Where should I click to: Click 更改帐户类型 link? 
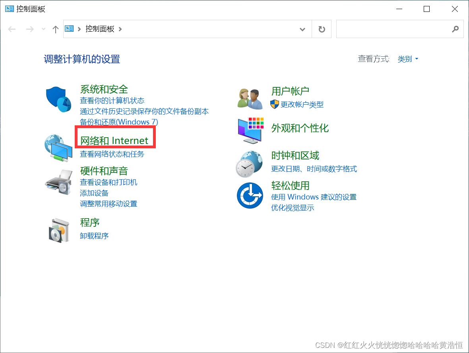pyautogui.click(x=302, y=104)
